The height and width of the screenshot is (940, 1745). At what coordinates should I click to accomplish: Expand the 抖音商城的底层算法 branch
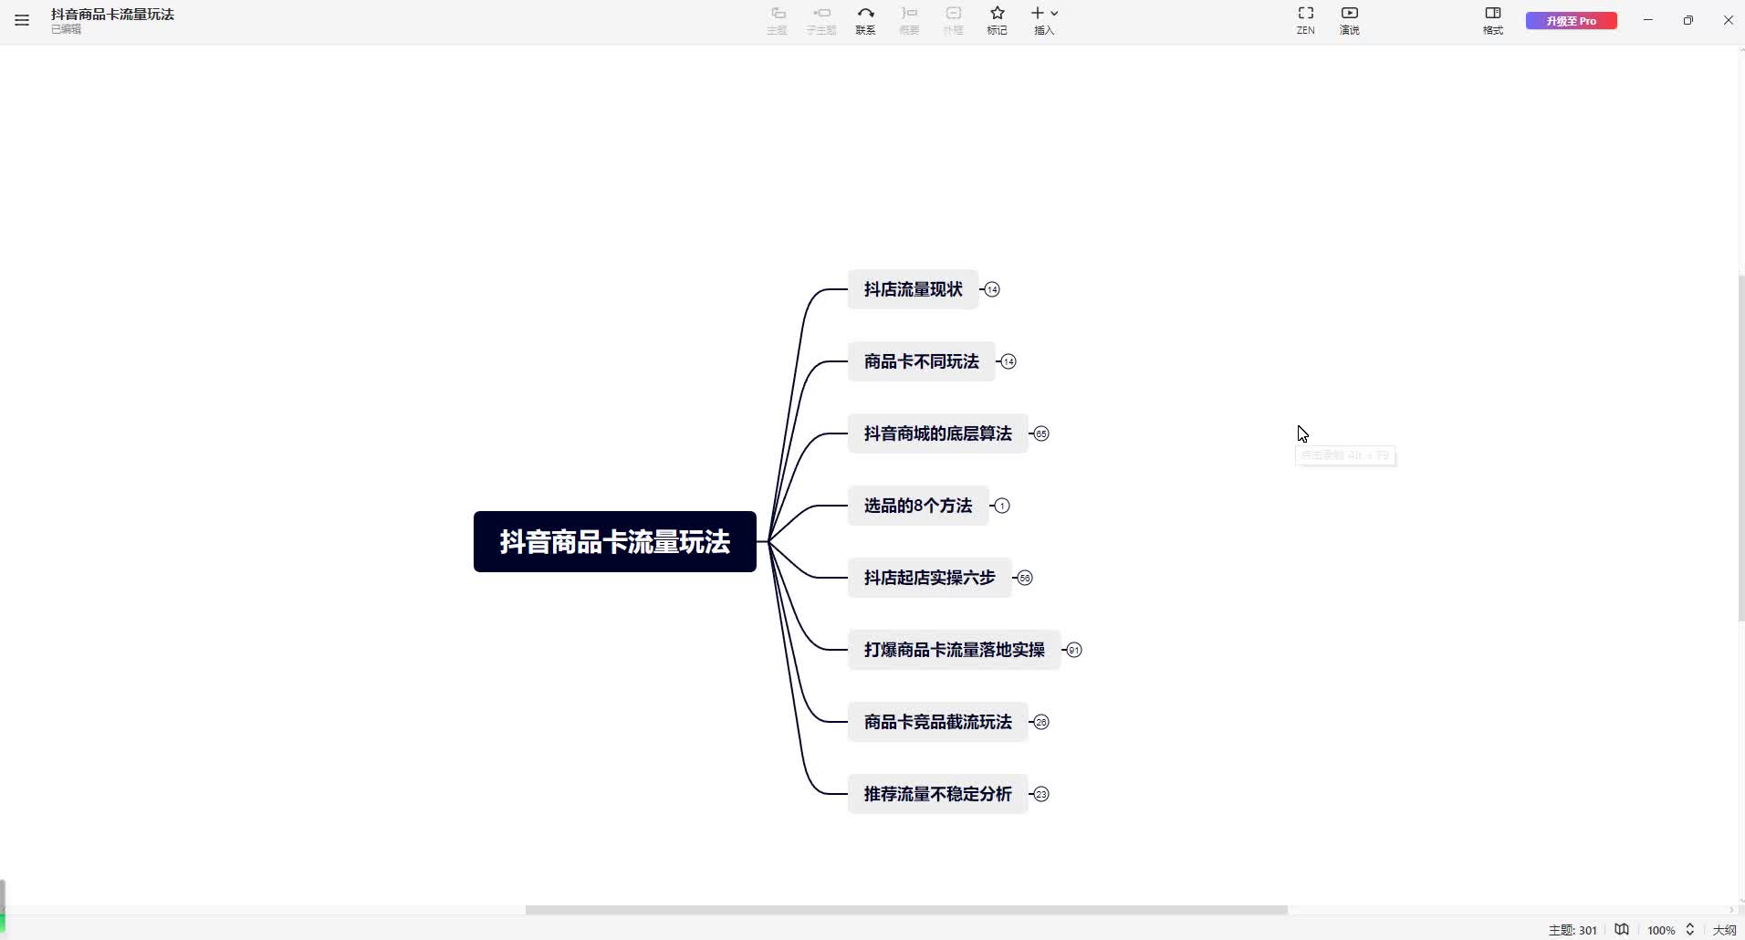(1041, 433)
